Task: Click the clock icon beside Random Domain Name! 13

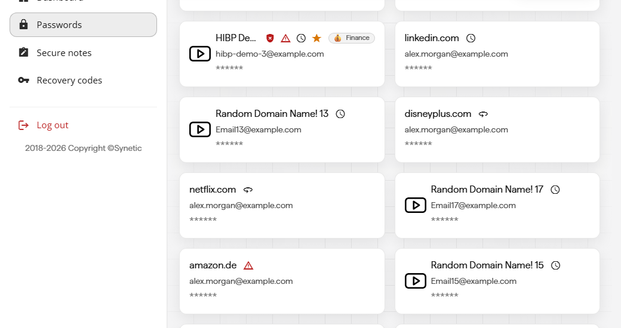Action: click(340, 114)
